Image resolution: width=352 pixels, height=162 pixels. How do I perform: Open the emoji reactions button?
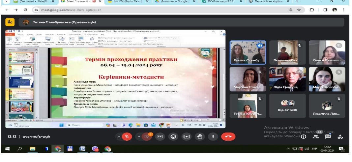tap(173, 136)
